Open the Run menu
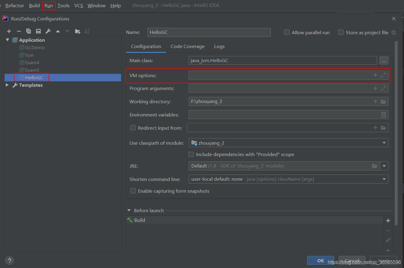The image size is (404, 268). click(49, 5)
